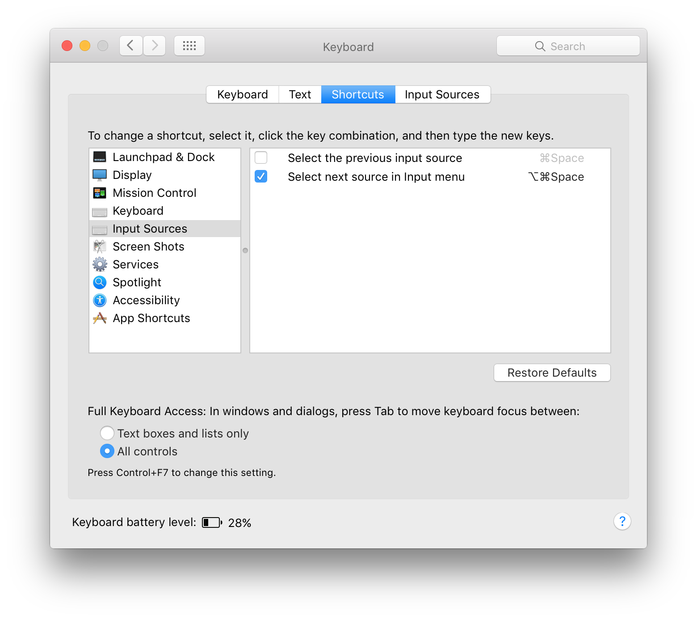This screenshot has width=697, height=620.
Task: Minimize window with the yellow button
Action: point(85,46)
